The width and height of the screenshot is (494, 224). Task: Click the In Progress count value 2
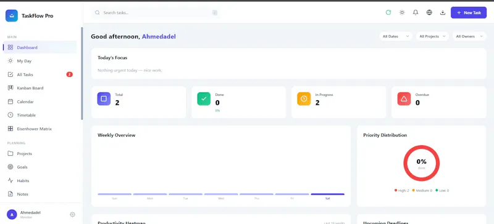[317, 103]
